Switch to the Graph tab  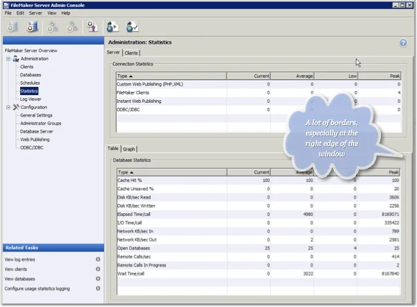(x=129, y=149)
